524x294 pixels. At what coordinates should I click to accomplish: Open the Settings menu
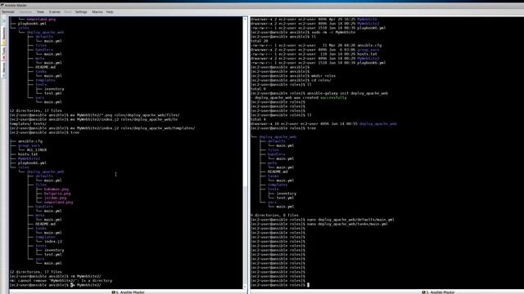[81, 11]
